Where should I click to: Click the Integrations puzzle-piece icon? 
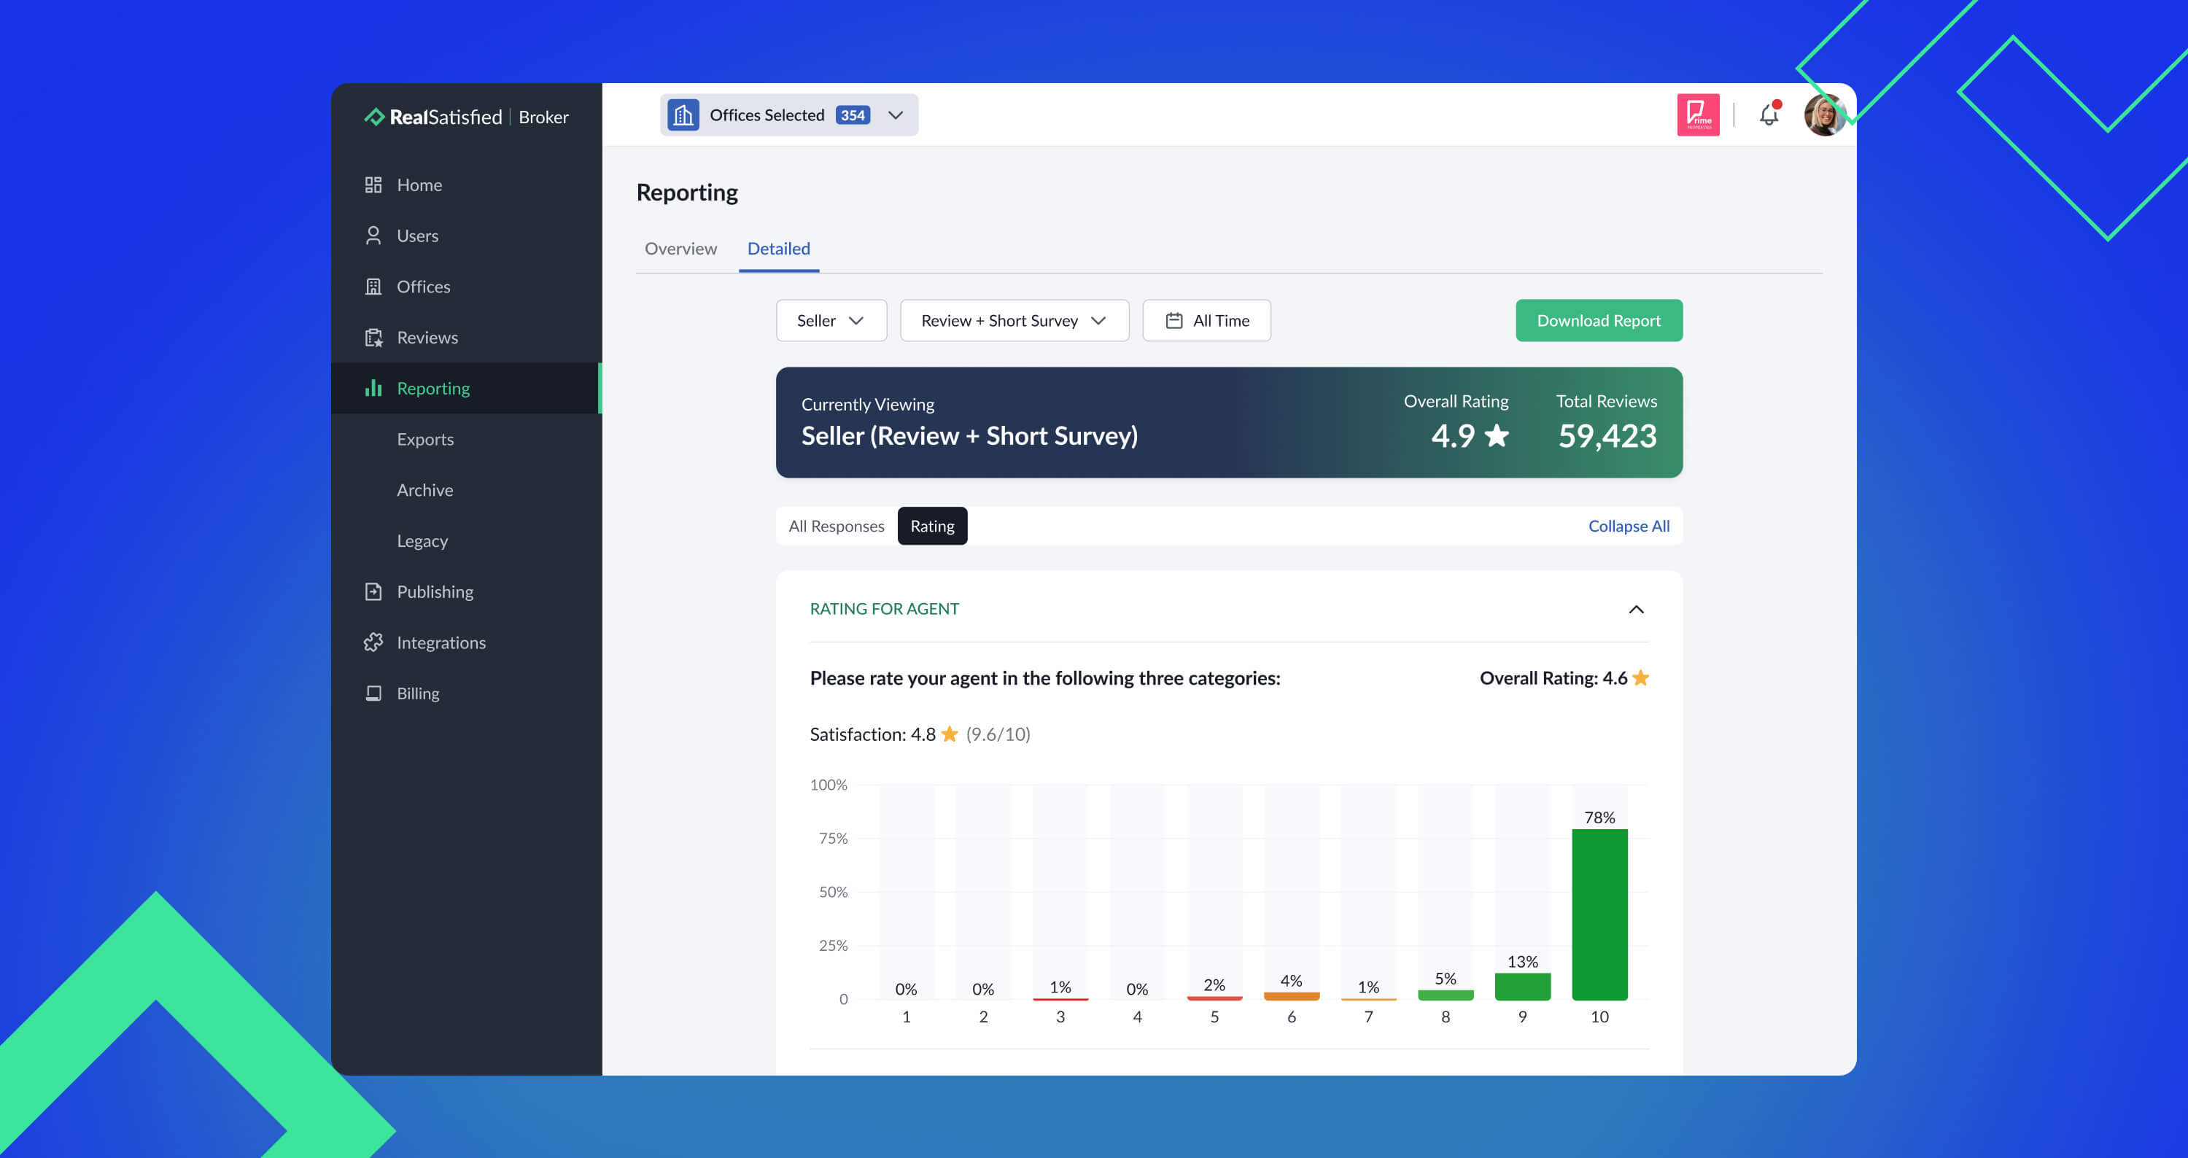point(373,642)
